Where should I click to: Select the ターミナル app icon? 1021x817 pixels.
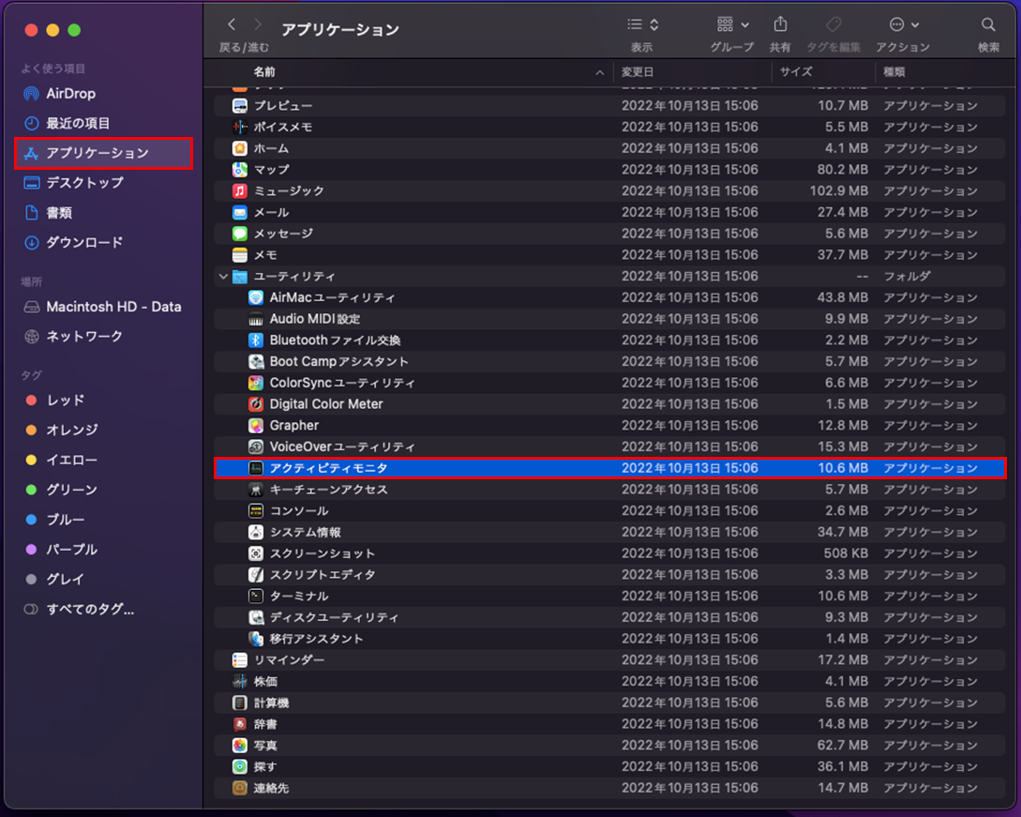pyautogui.click(x=256, y=597)
